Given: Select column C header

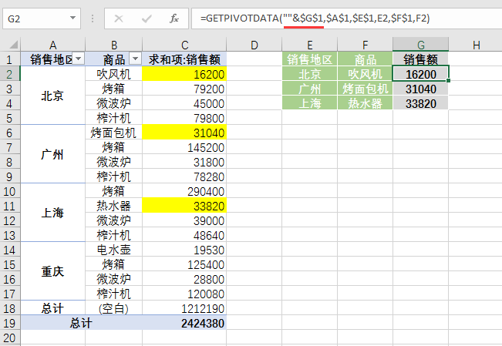Looking at the screenshot, I should pos(185,45).
